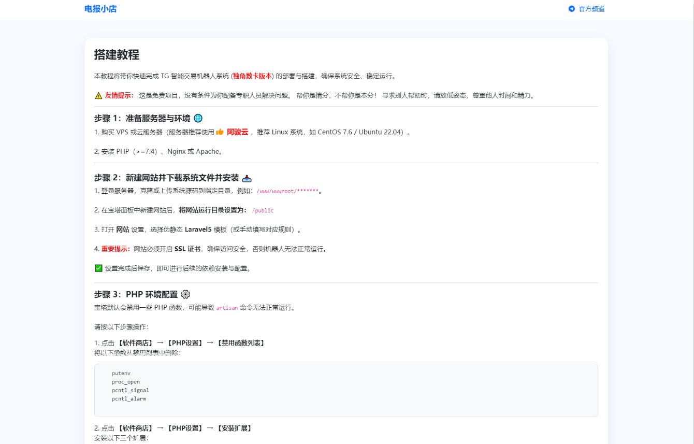Click the cloud icon after 步骤 2 heading
The height and width of the screenshot is (444, 694).
coord(247,178)
